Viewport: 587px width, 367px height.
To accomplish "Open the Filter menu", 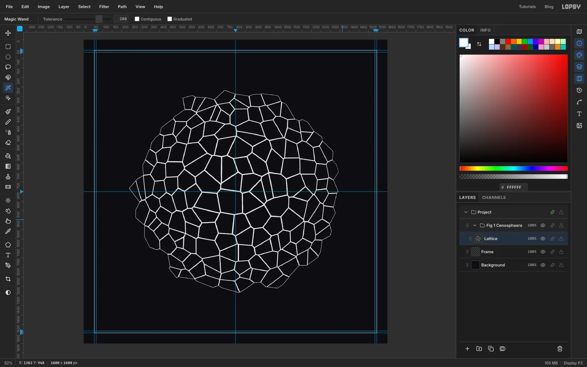I will (x=104, y=7).
